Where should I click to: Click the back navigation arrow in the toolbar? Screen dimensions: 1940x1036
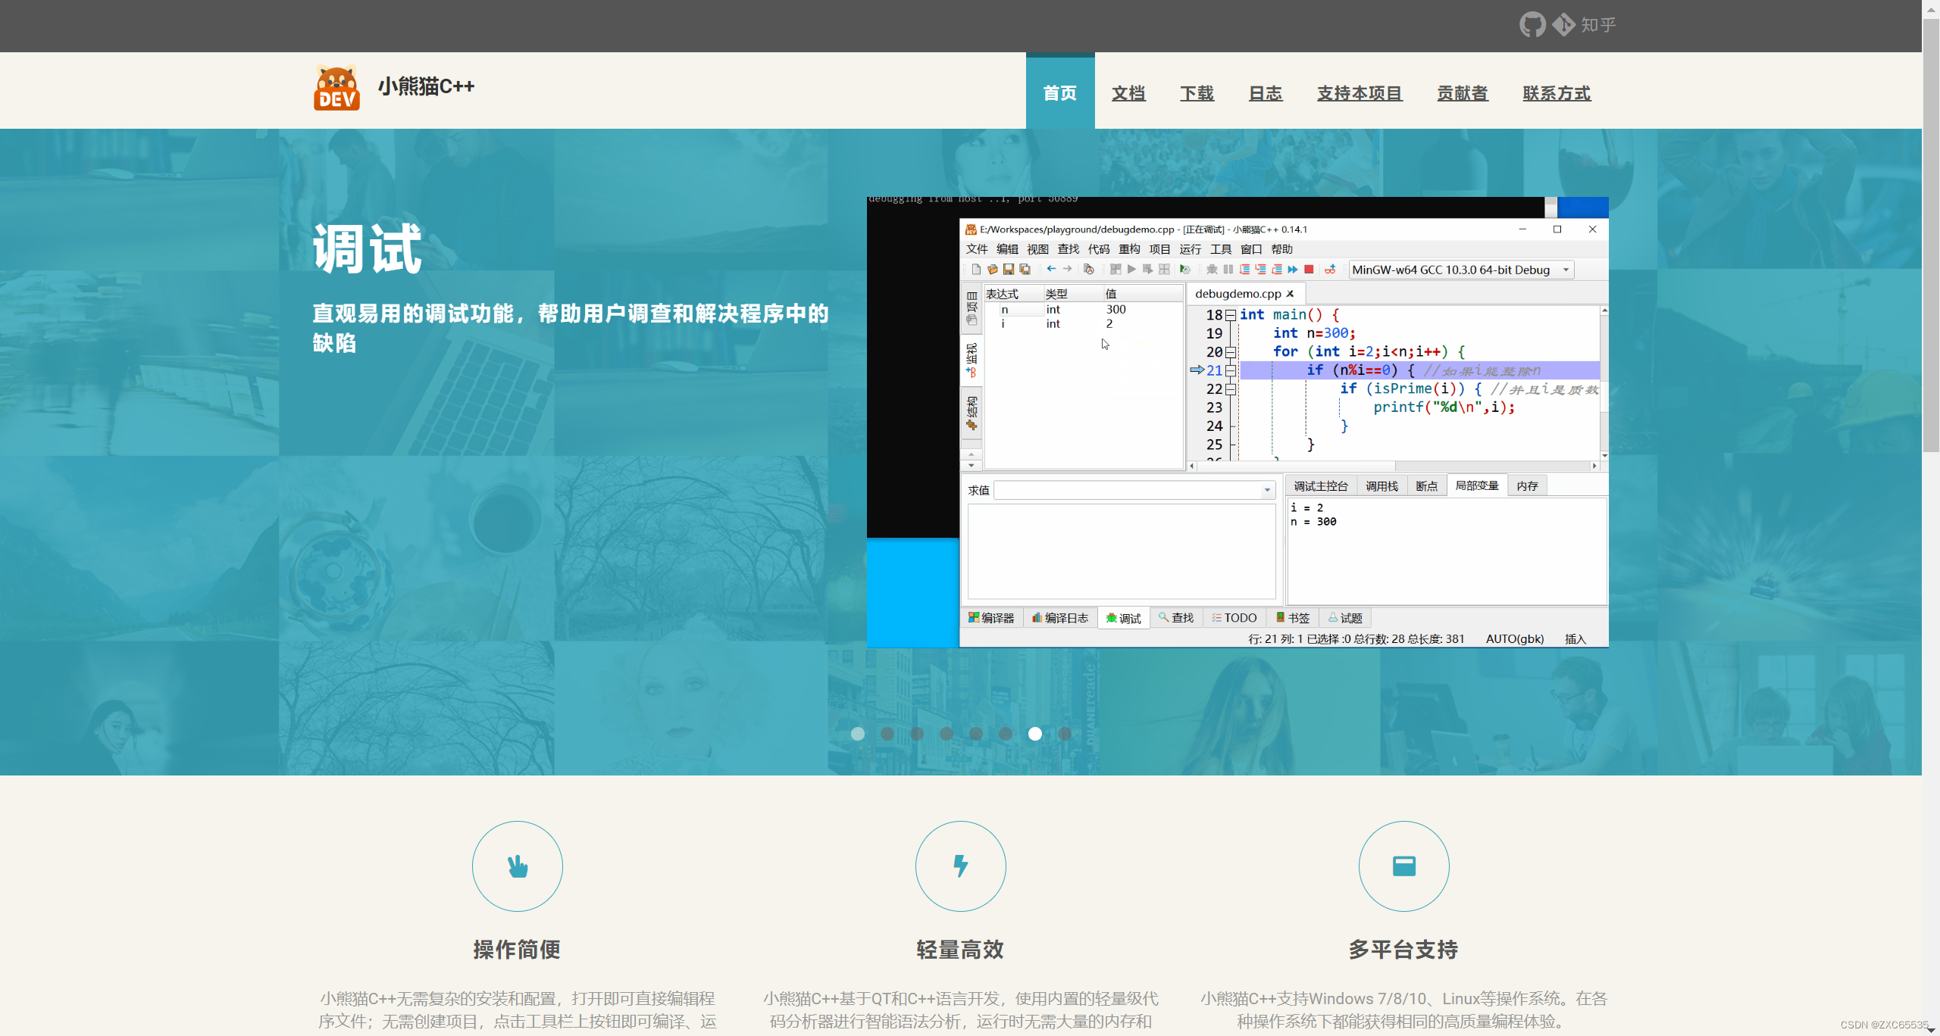point(1052,269)
